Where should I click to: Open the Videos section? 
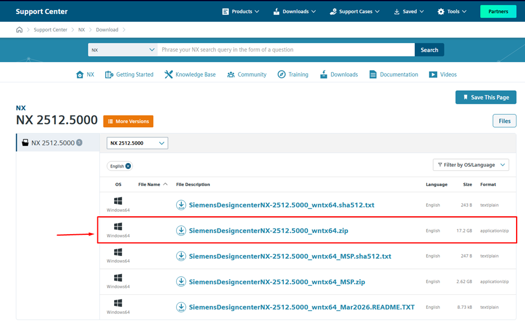[x=443, y=75]
